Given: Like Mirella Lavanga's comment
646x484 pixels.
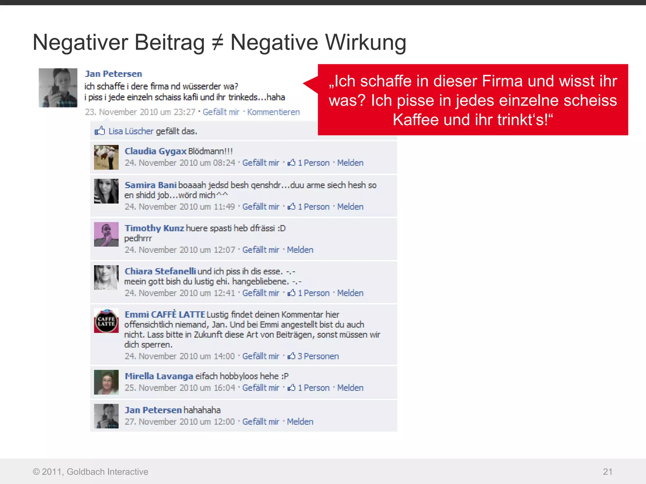Looking at the screenshot, I should pos(261,388).
